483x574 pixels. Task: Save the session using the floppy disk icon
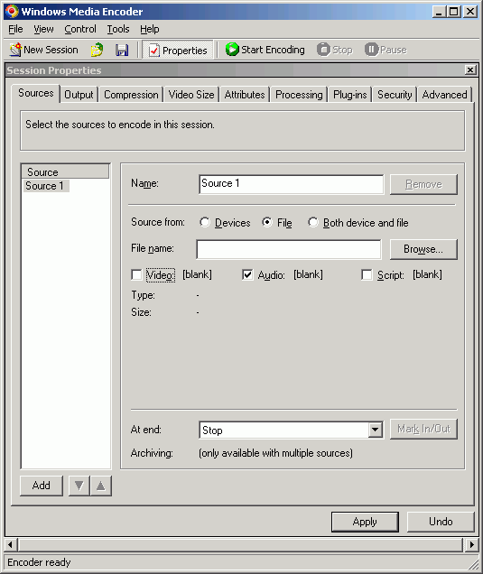click(122, 50)
